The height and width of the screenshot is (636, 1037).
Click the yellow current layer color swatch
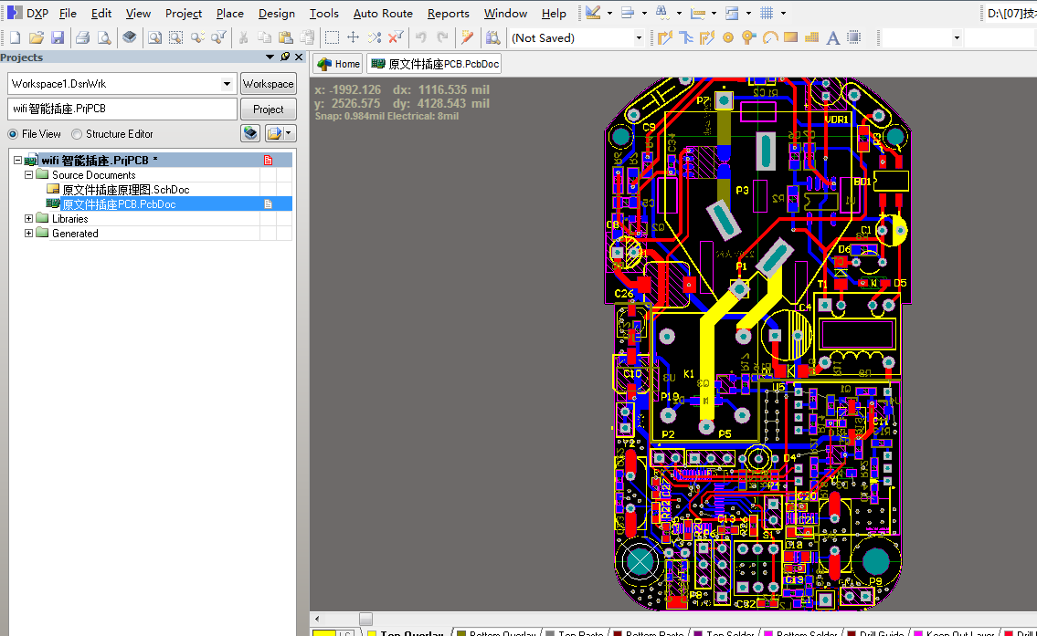pos(324,633)
